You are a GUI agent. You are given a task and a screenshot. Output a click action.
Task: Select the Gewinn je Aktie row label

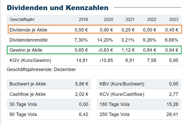26,50
